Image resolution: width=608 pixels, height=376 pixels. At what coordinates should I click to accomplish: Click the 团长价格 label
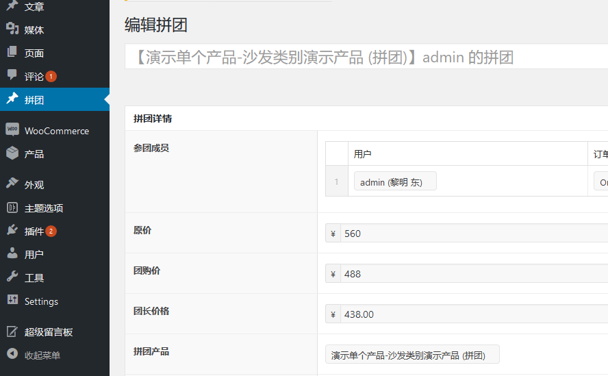151,311
